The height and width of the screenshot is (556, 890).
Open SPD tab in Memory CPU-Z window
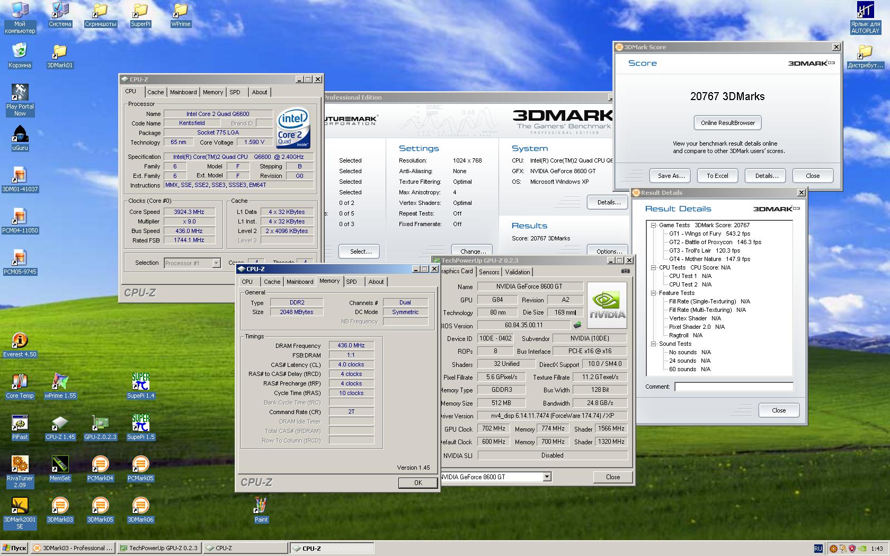[x=351, y=282]
